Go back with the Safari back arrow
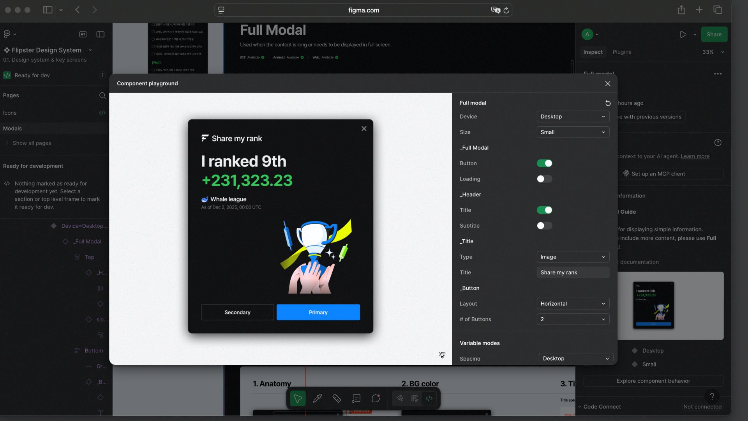 (78, 10)
